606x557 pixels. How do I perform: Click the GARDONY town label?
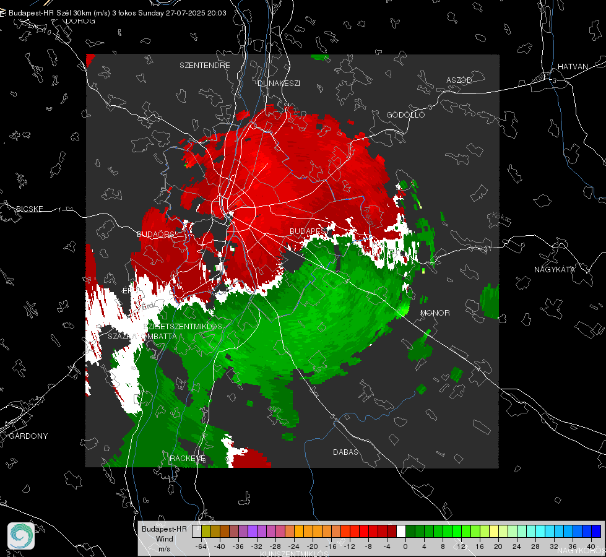click(28, 436)
